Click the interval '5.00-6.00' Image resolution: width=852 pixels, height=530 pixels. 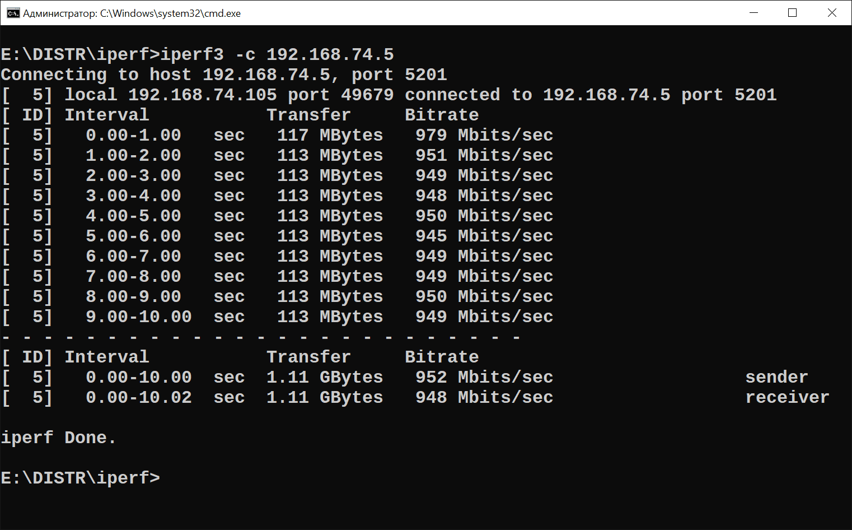point(133,236)
